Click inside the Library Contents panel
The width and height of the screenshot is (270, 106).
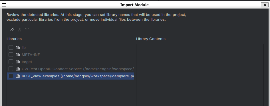coord(200,75)
